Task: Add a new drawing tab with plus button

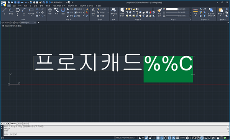Action: [39, 23]
